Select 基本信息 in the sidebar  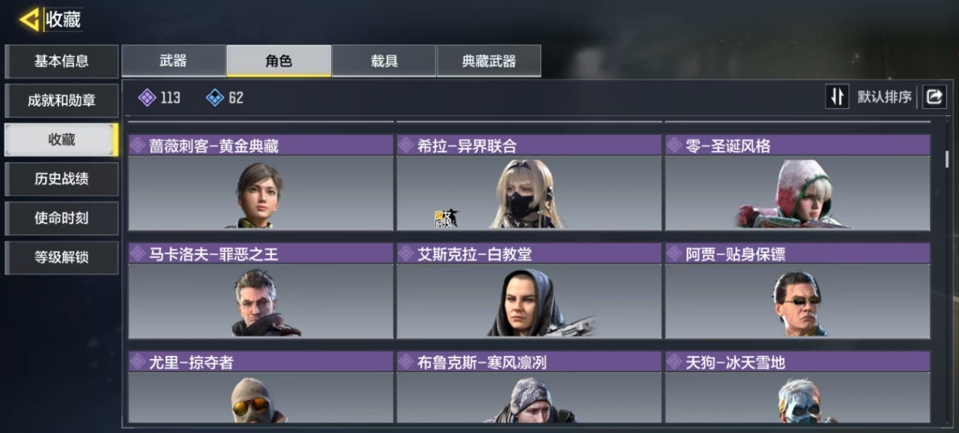pos(61,61)
